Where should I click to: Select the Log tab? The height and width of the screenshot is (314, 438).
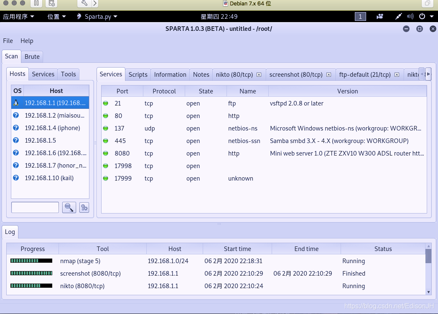tap(10, 232)
